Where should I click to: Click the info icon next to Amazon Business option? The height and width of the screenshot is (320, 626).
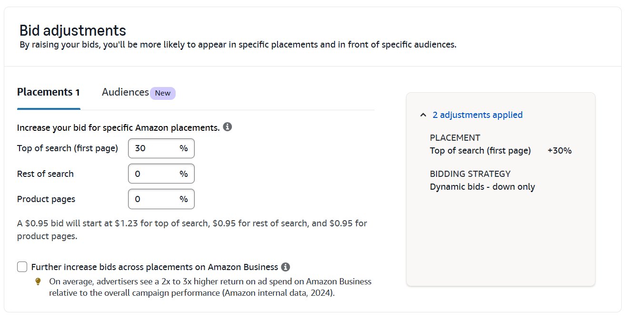click(x=286, y=267)
